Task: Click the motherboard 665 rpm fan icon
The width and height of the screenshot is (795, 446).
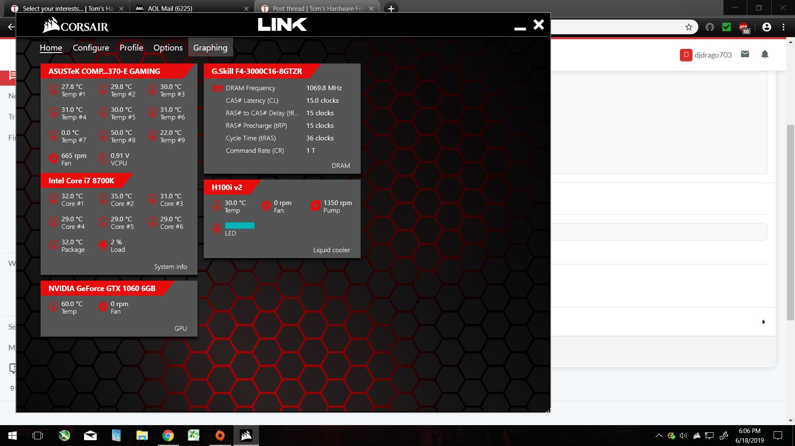Action: click(x=54, y=159)
